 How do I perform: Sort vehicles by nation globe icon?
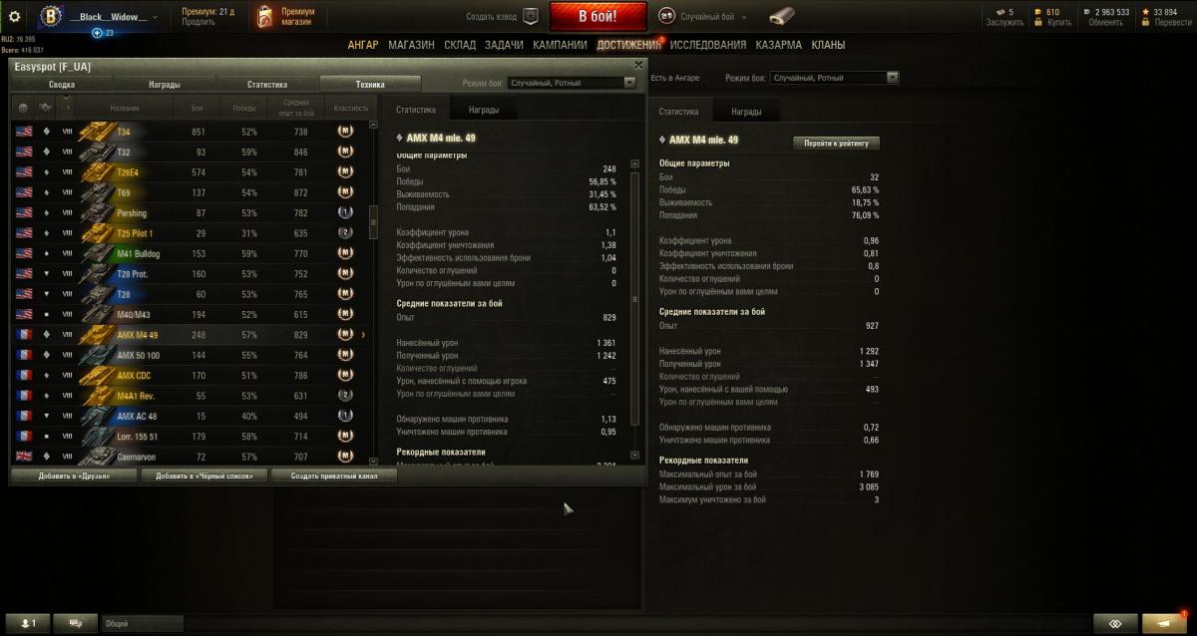point(22,108)
